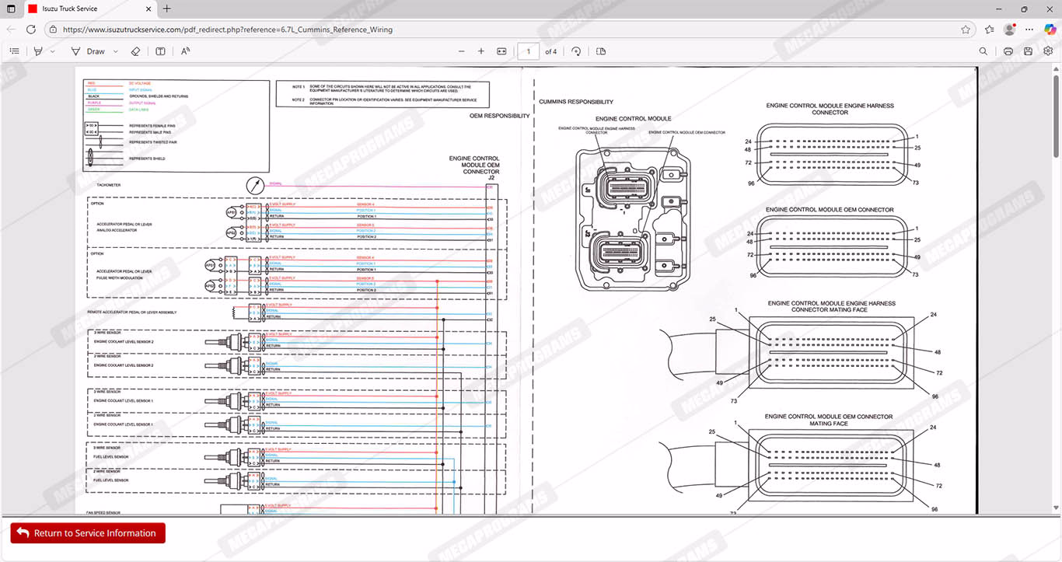Rotate the PDF page

[x=576, y=51]
